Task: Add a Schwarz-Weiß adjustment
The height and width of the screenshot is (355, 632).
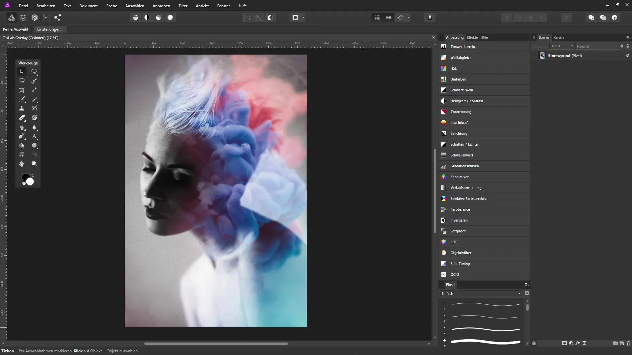Action: point(485,90)
